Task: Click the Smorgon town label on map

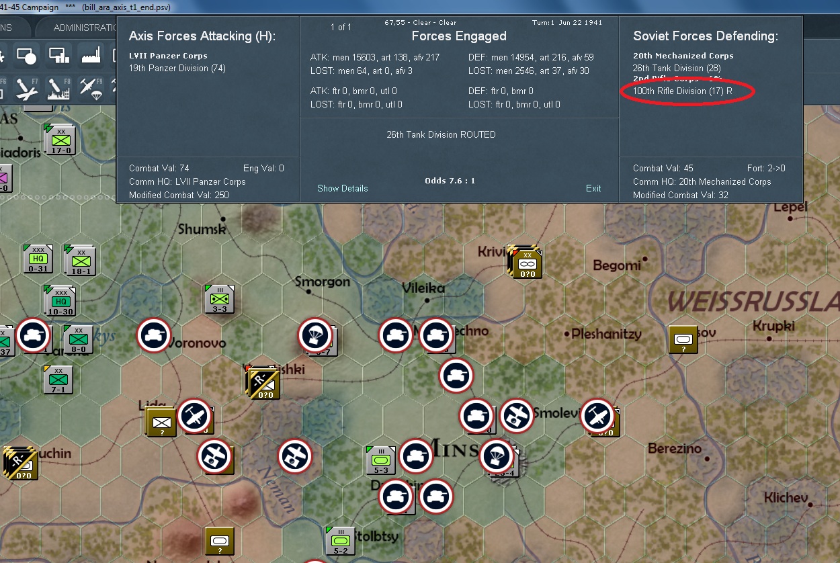Action: click(x=323, y=282)
